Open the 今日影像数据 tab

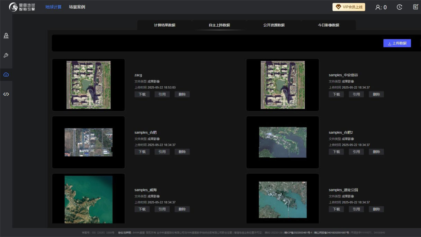tap(328, 25)
